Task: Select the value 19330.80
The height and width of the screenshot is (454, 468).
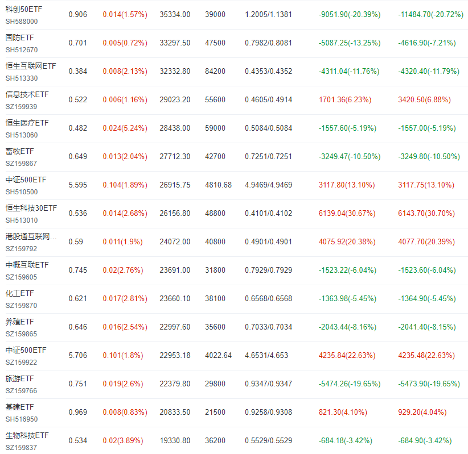Action: pos(175,440)
